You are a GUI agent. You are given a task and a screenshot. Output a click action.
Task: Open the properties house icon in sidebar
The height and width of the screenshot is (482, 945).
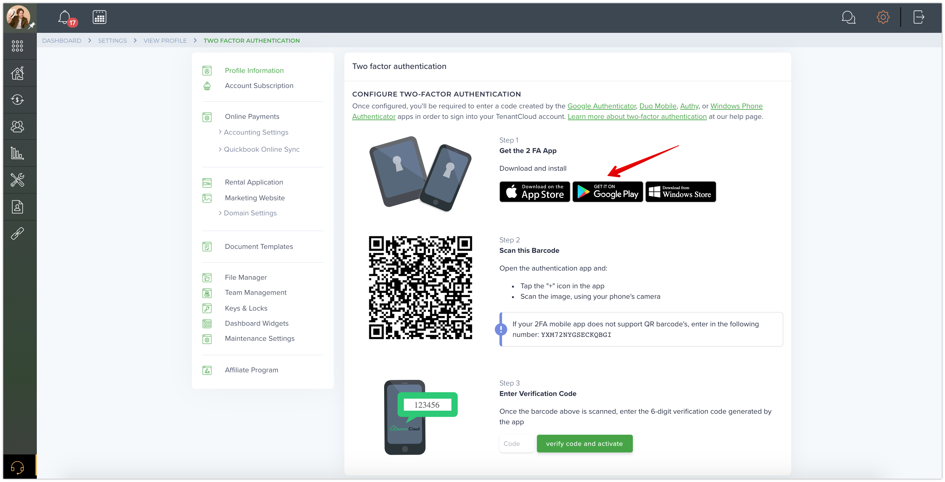17,73
